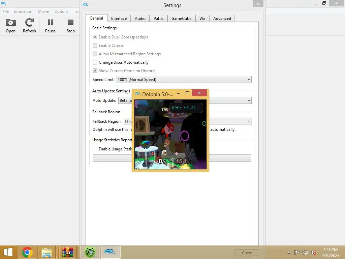This screenshot has width=345, height=259.
Task: Maximize the Dolphin game render window
Action: (x=187, y=93)
